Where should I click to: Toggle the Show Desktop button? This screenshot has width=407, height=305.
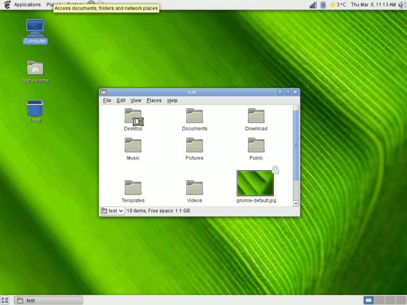click(5, 300)
